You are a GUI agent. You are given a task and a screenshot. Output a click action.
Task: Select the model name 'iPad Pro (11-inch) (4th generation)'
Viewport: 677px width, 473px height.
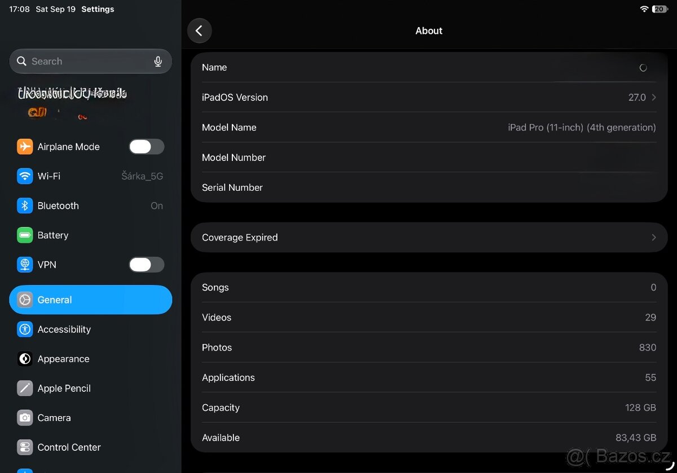[582, 128]
